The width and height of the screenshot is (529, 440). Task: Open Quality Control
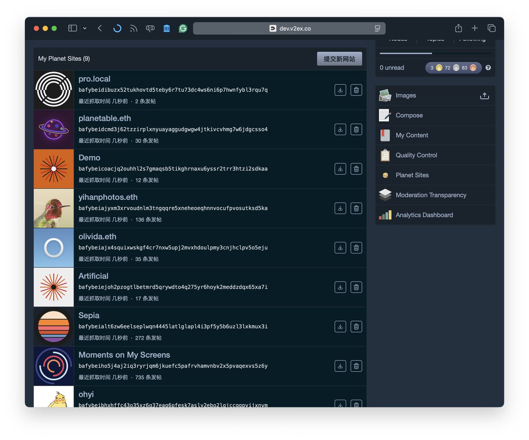(435, 155)
